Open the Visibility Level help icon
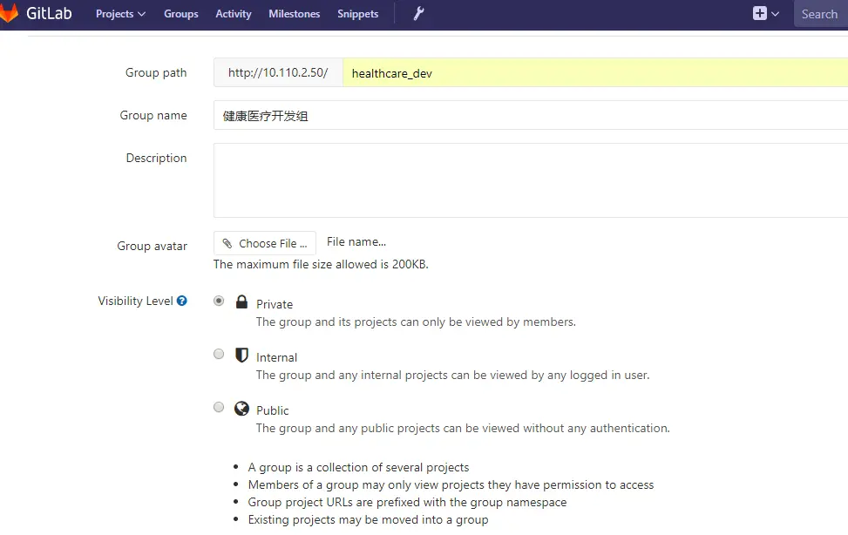The width and height of the screenshot is (848, 535). (x=181, y=301)
